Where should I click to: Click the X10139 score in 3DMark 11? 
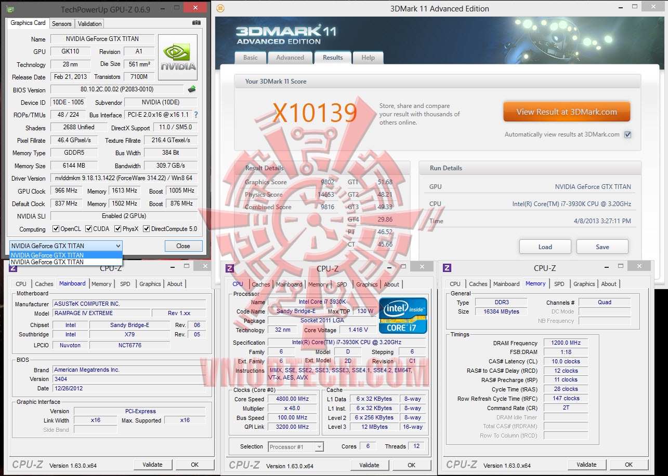[315, 113]
